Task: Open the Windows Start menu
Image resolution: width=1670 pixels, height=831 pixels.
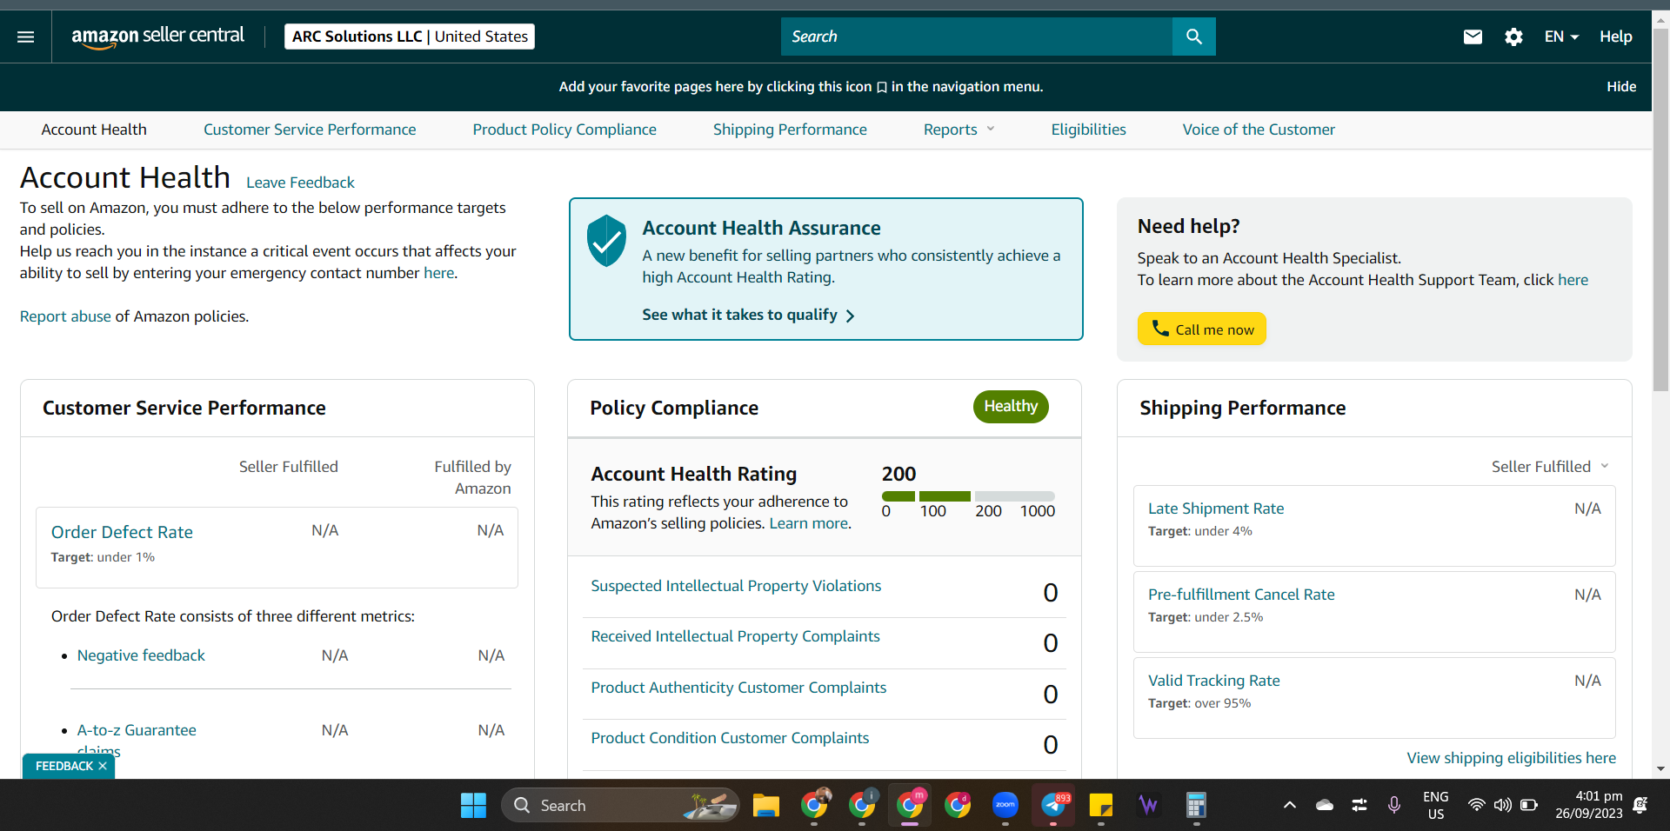Action: pyautogui.click(x=473, y=806)
